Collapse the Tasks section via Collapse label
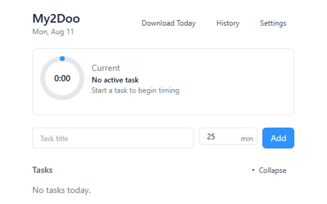The width and height of the screenshot is (327, 204). [x=272, y=170]
